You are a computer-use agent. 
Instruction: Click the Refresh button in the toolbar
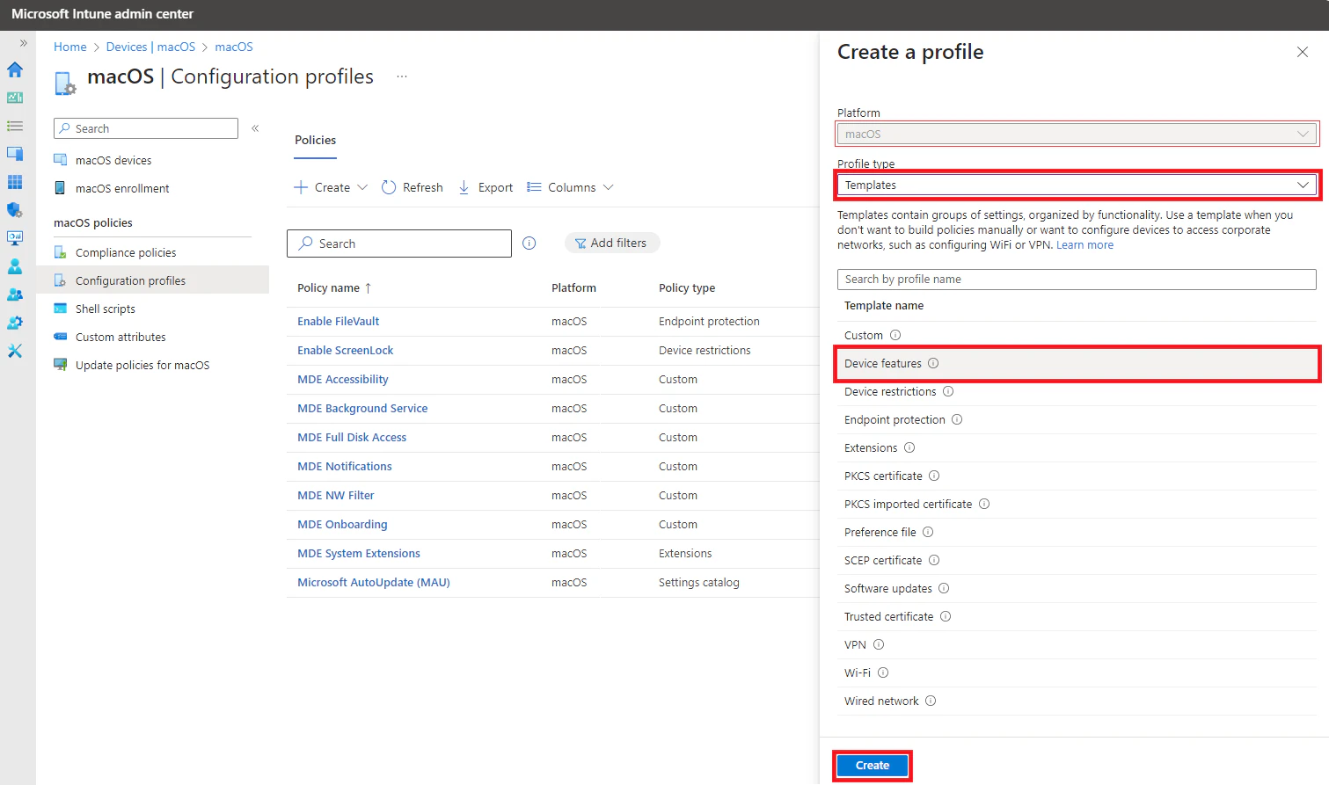pos(413,187)
